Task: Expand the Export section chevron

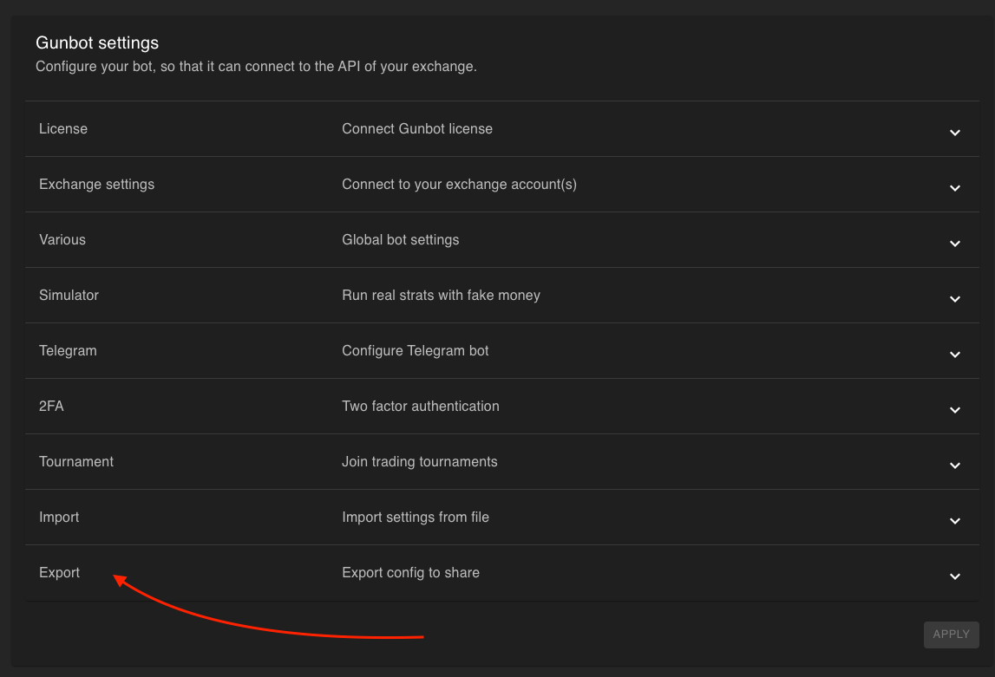Action: tap(954, 576)
